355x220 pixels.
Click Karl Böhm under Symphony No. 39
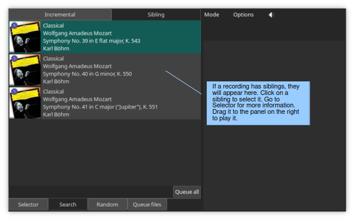point(56,48)
